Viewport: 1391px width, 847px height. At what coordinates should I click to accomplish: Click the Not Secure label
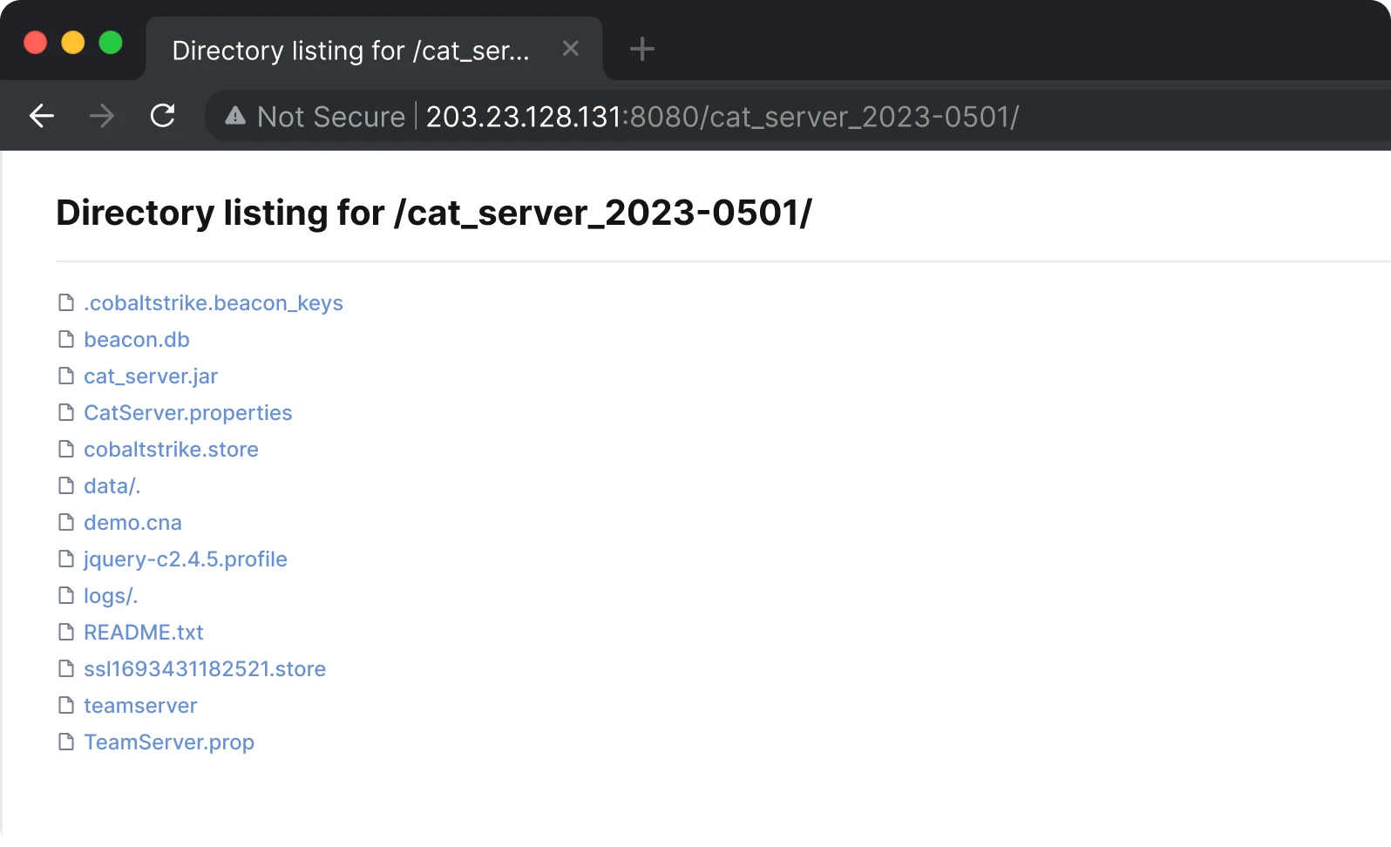331,117
